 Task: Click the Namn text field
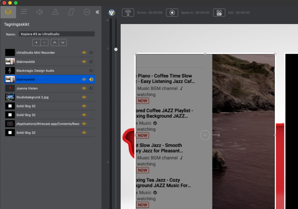click(x=56, y=34)
